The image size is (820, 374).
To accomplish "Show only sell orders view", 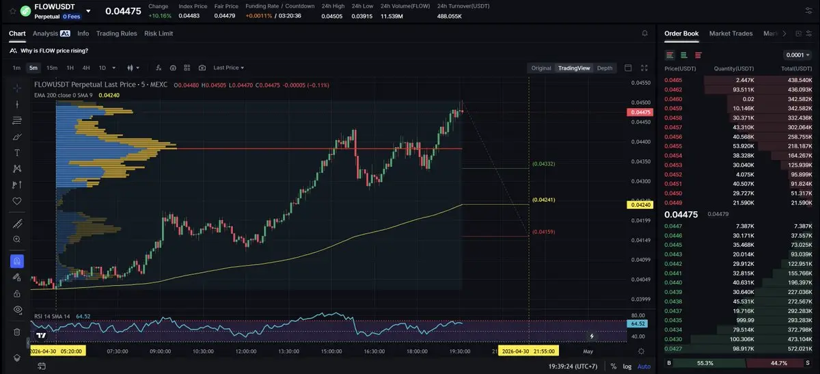I will tap(698, 55).
